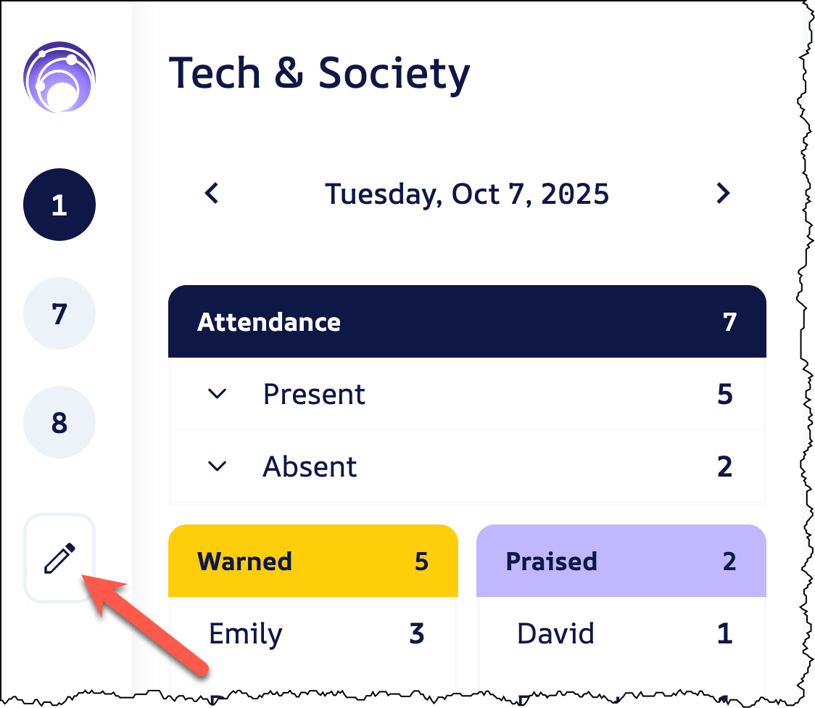Click the Present row label
Viewport: 815px width, 708px height.
(314, 394)
